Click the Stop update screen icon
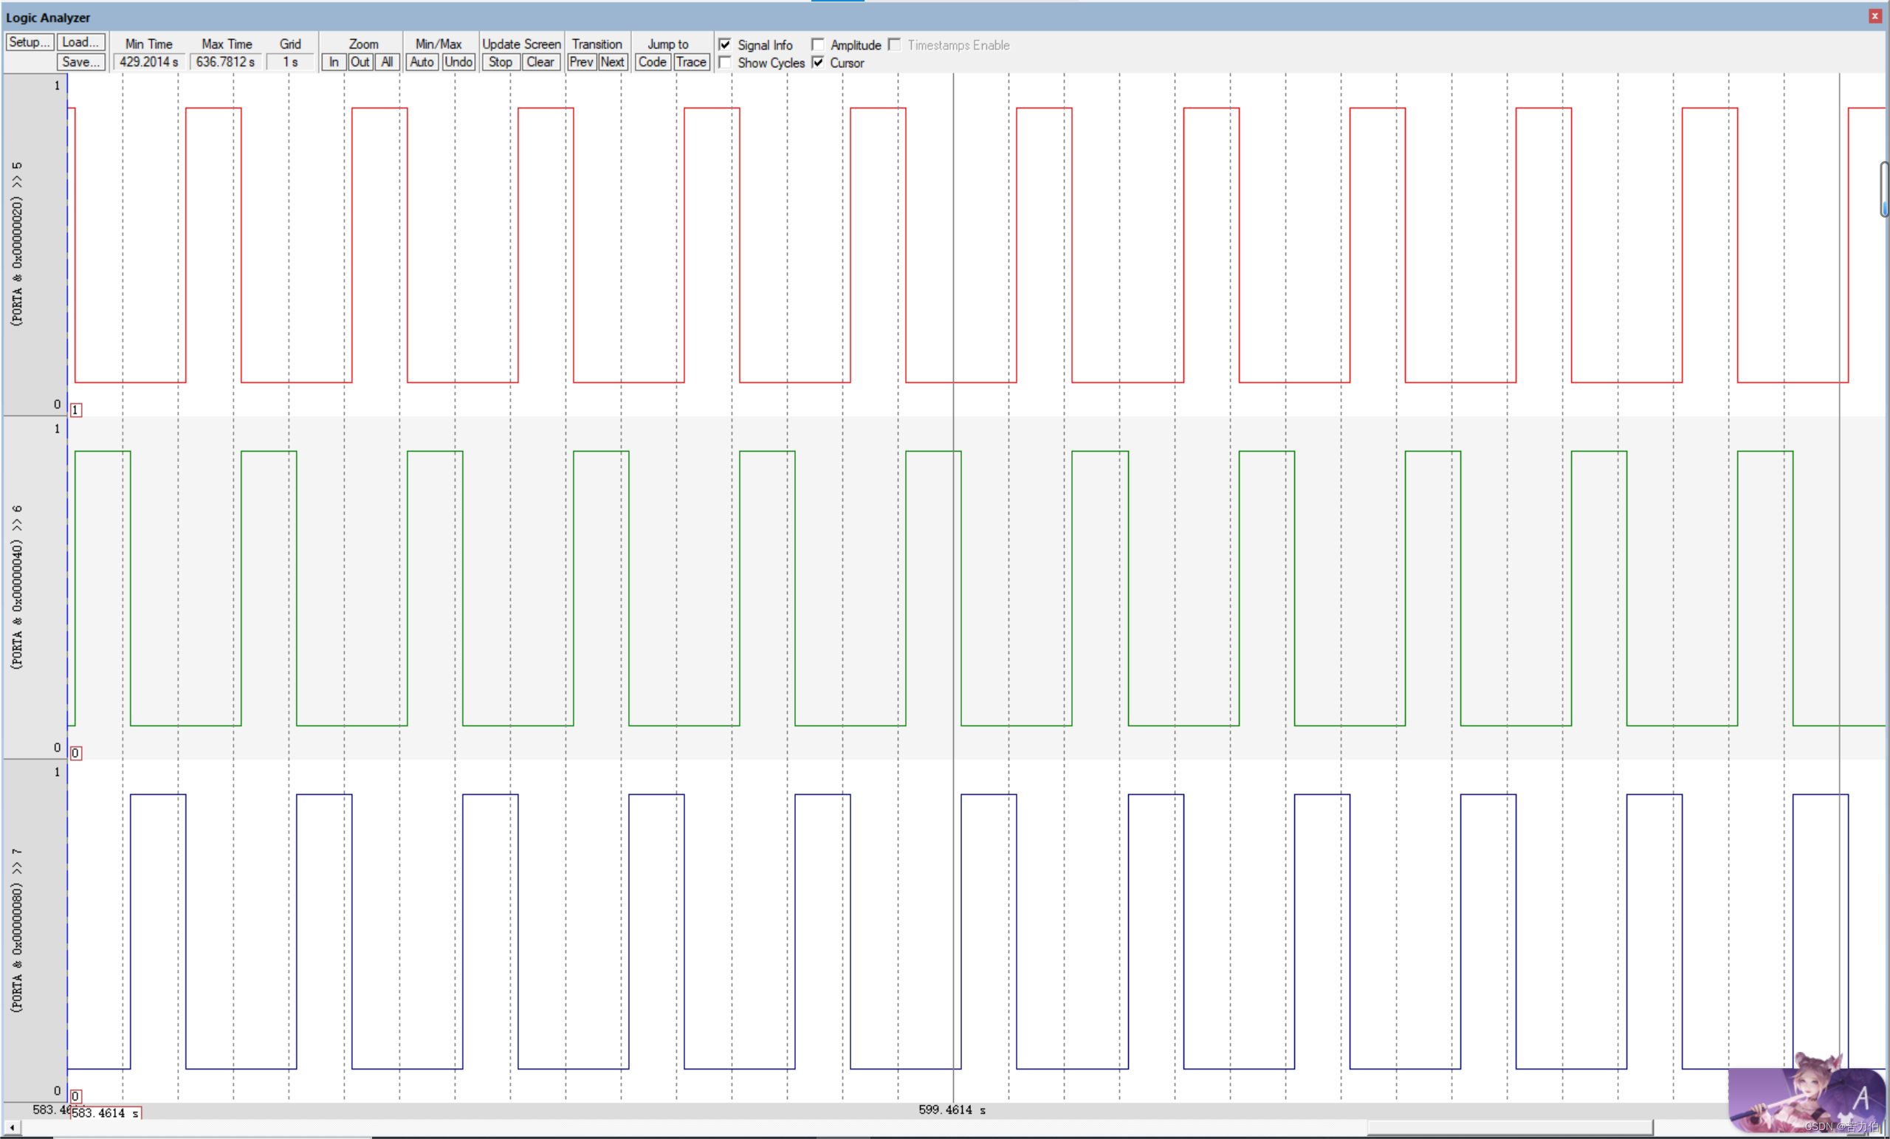Screen dimensions: 1890x1139 (500, 63)
